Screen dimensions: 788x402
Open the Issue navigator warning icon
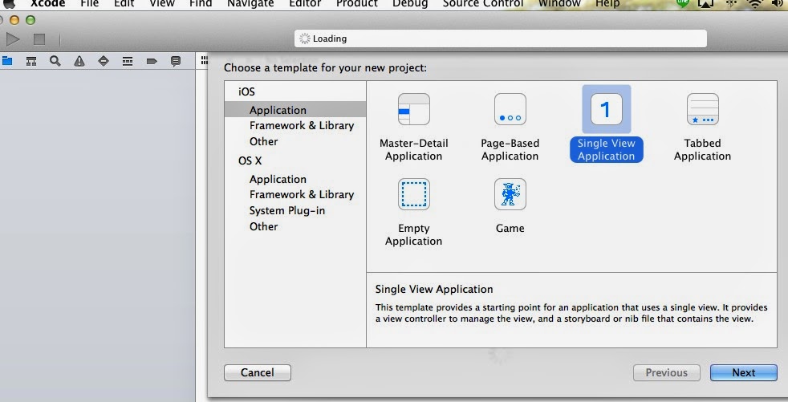(79, 61)
